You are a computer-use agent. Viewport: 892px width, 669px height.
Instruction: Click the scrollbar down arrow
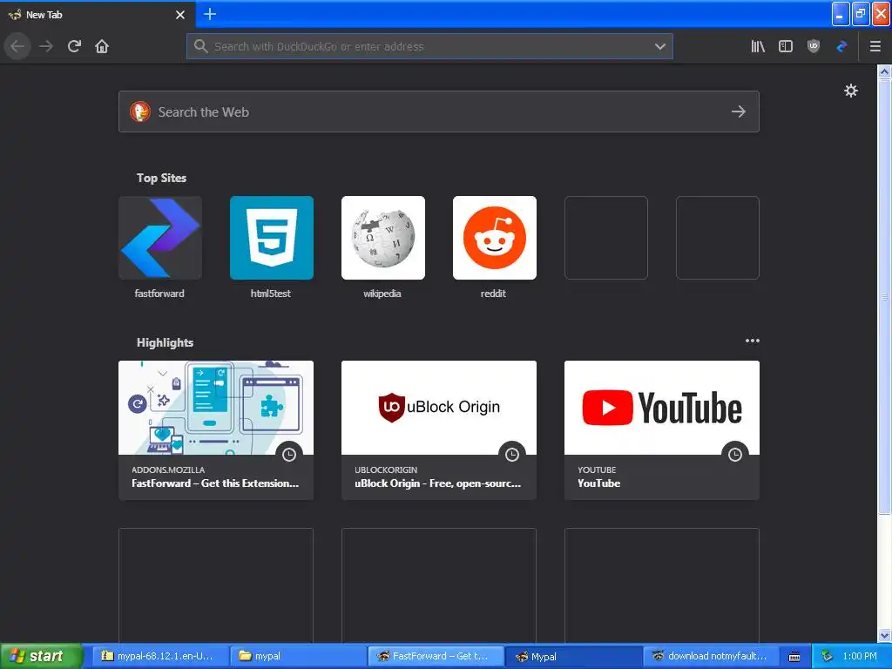[884, 635]
